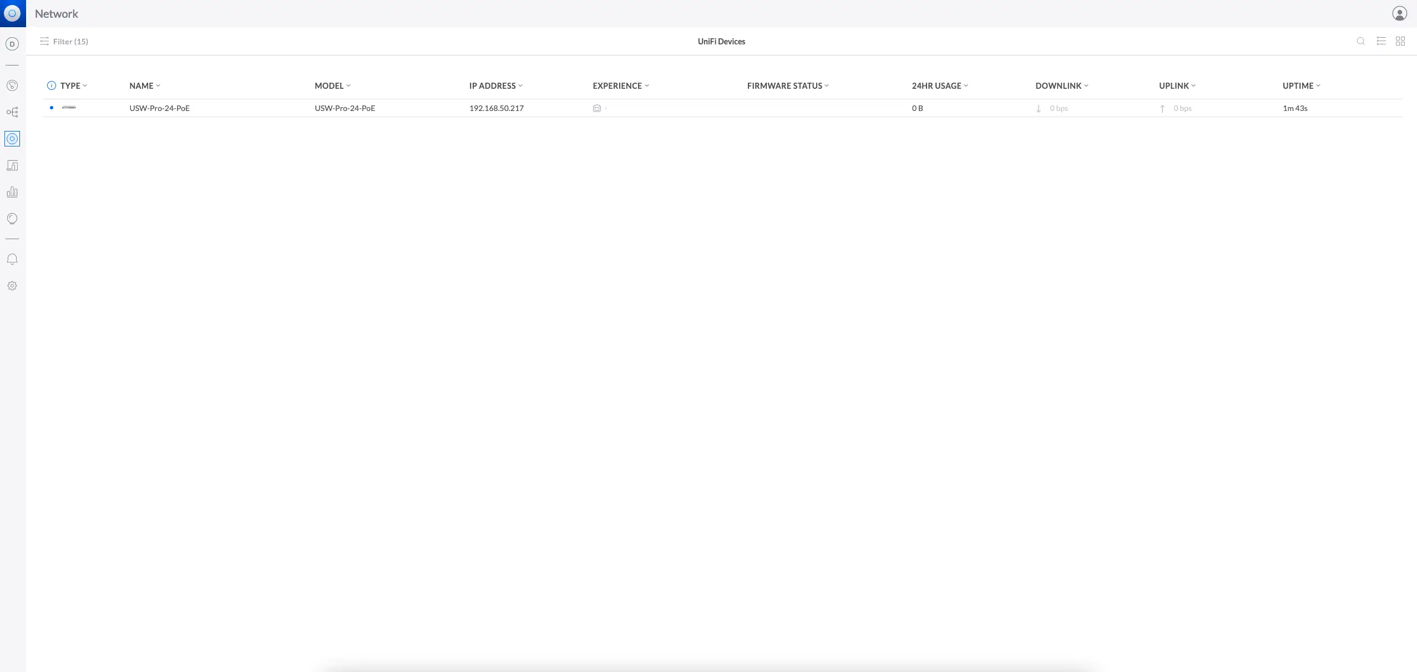Open the user account profile icon

[1399, 13]
